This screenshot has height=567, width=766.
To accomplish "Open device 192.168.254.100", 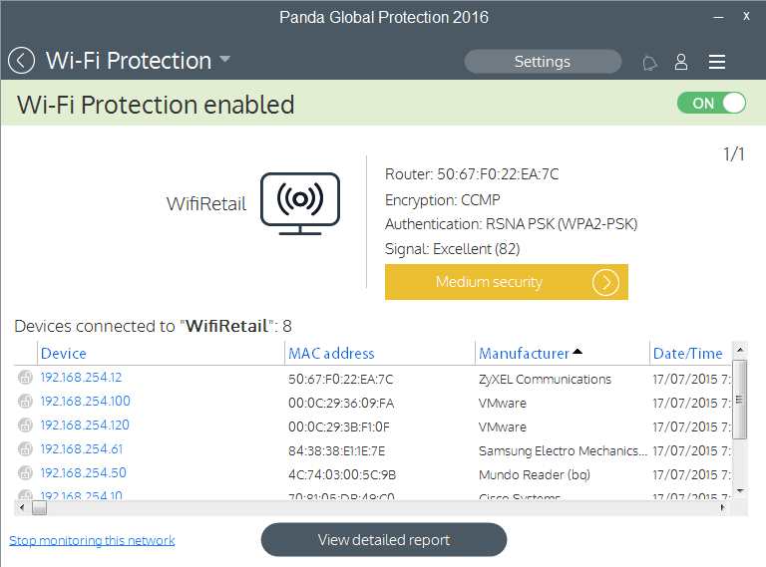I will coord(85,402).
